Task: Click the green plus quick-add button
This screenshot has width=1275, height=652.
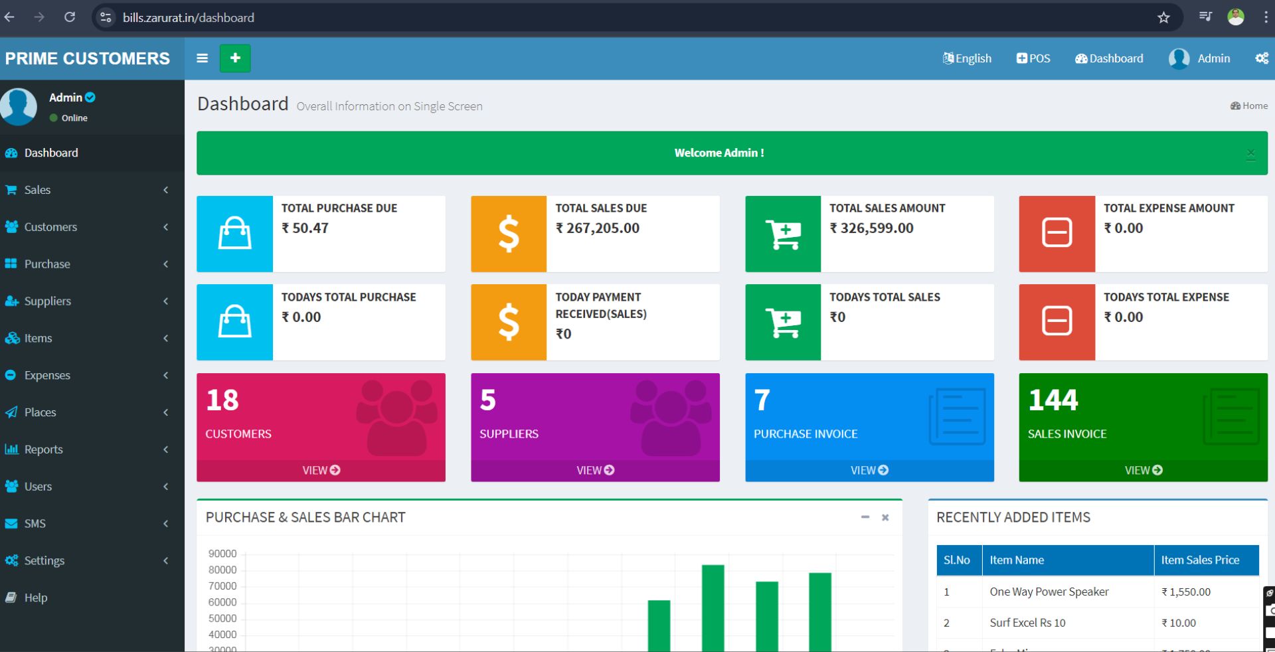Action: pos(235,58)
